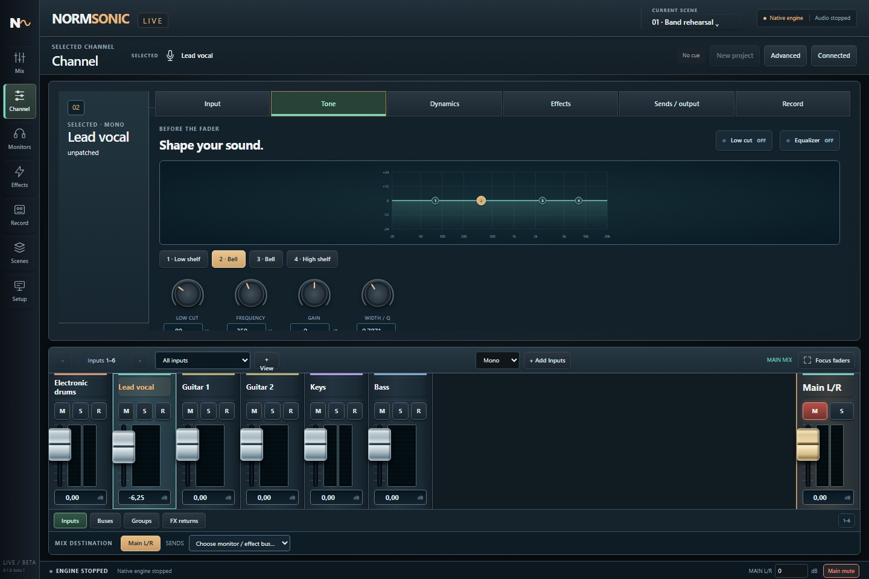Click the Frequency knob
The height and width of the screenshot is (579, 869).
click(251, 294)
